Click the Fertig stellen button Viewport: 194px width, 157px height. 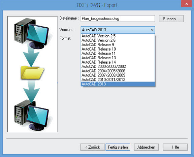coord(118,147)
